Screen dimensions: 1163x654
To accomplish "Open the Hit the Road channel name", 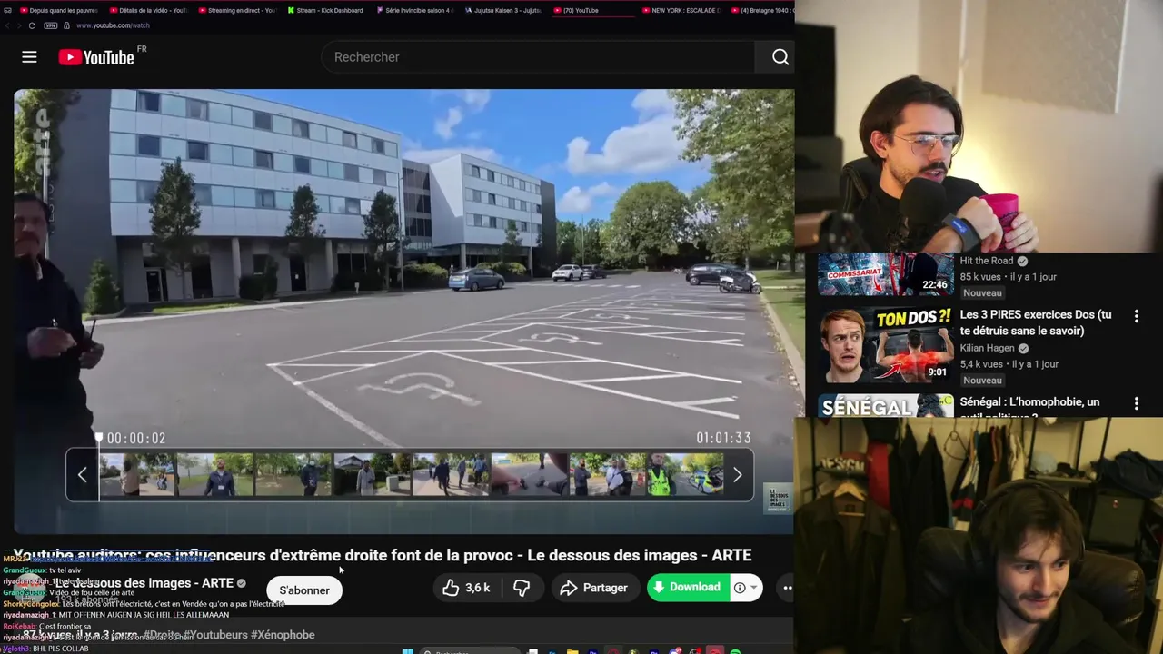I will (987, 261).
